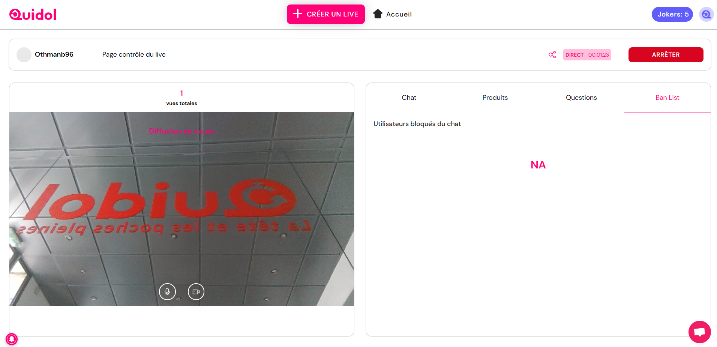Click the Othmanb96 avatar circle
717x347 pixels.
coord(24,54)
